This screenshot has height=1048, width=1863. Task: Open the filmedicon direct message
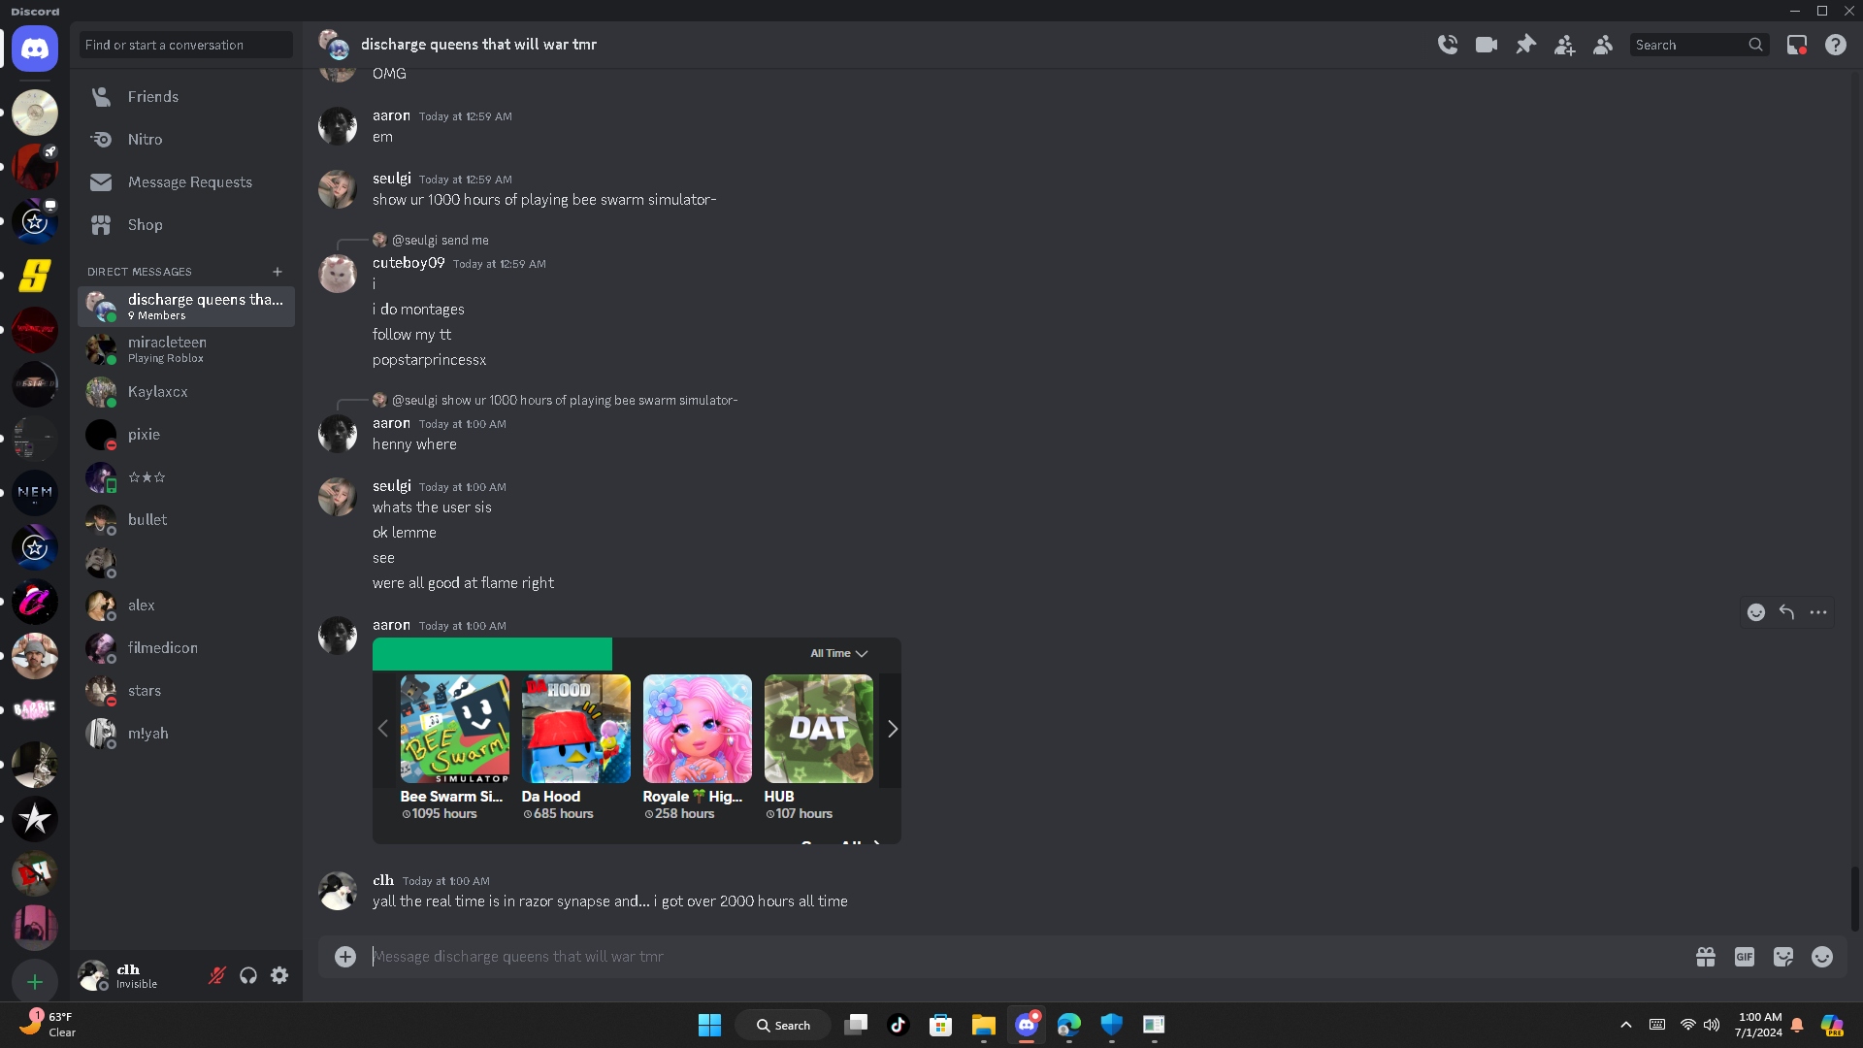click(186, 648)
